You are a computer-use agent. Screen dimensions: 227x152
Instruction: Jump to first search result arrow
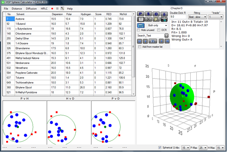(140, 41)
